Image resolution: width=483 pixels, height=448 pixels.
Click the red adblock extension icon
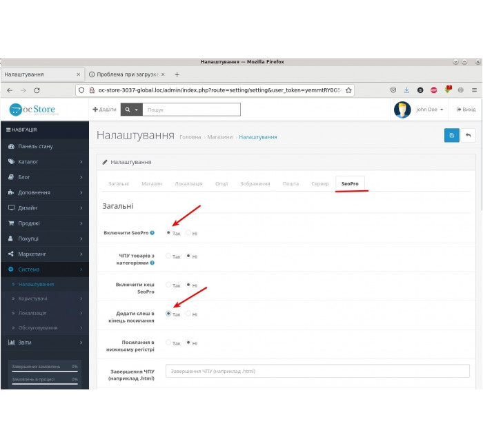[x=434, y=90]
